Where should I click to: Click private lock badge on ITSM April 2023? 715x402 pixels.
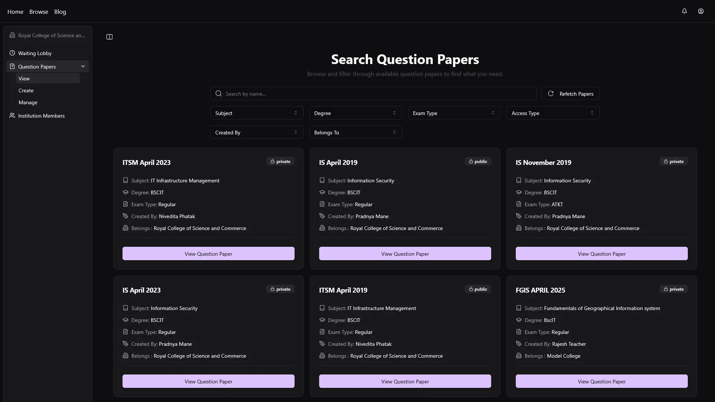(280, 162)
